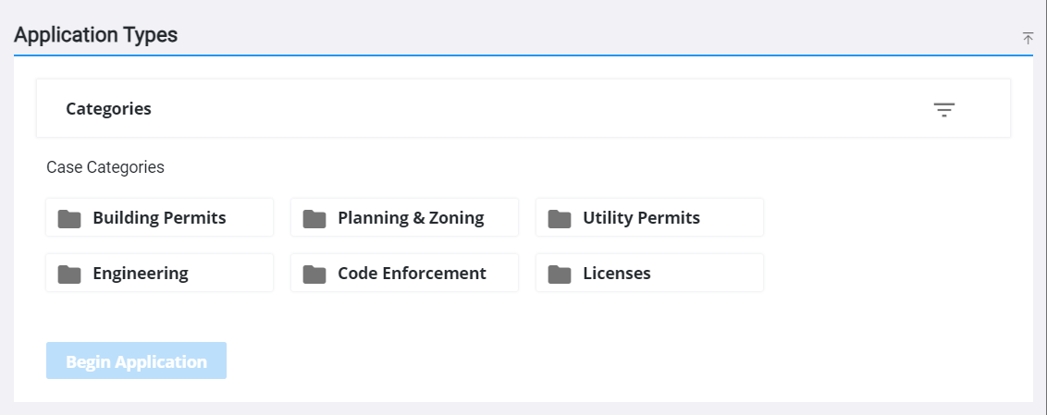Viewport: 1047px width, 415px height.
Task: Click the folder icon beside Engineering
Action: point(69,274)
